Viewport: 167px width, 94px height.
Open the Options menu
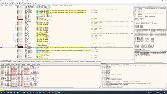pos(20,2)
